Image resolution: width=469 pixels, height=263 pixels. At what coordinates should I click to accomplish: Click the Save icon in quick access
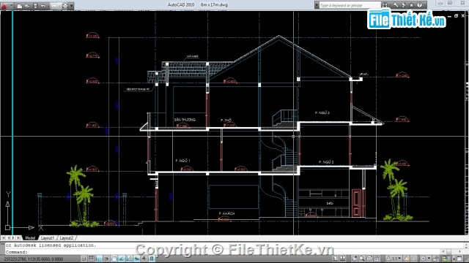point(35,6)
